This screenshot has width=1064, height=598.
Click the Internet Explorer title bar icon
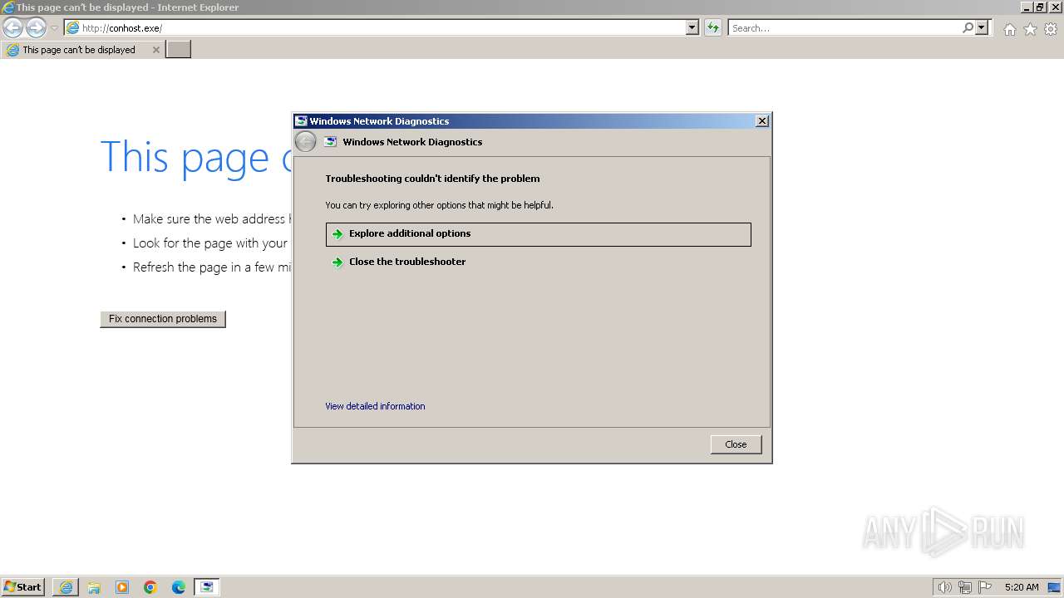click(x=8, y=7)
